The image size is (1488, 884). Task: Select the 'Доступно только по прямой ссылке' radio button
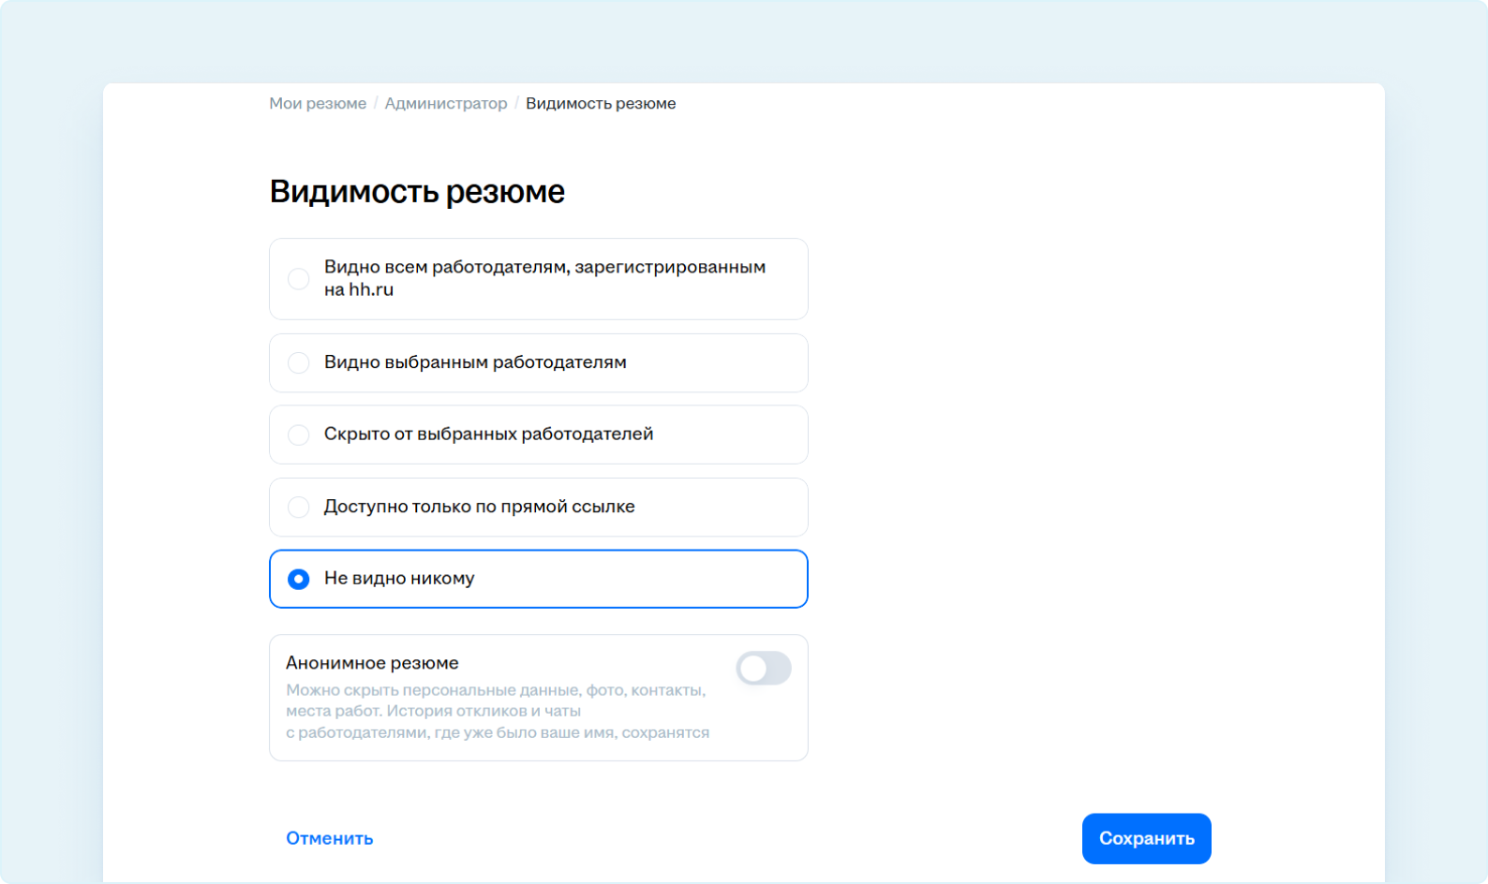click(298, 507)
